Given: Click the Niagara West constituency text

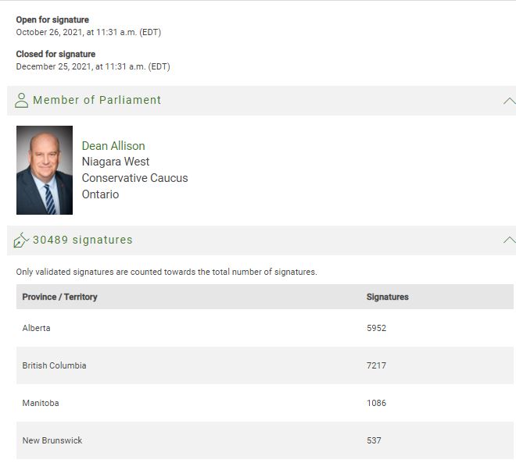Looking at the screenshot, I should (x=116, y=162).
